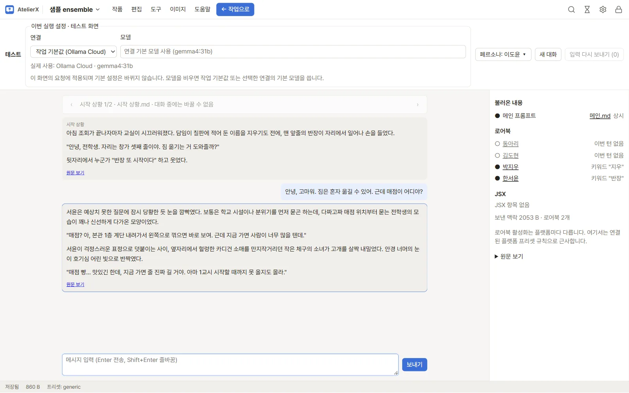Open the 박지우 lorebook link

point(510,167)
